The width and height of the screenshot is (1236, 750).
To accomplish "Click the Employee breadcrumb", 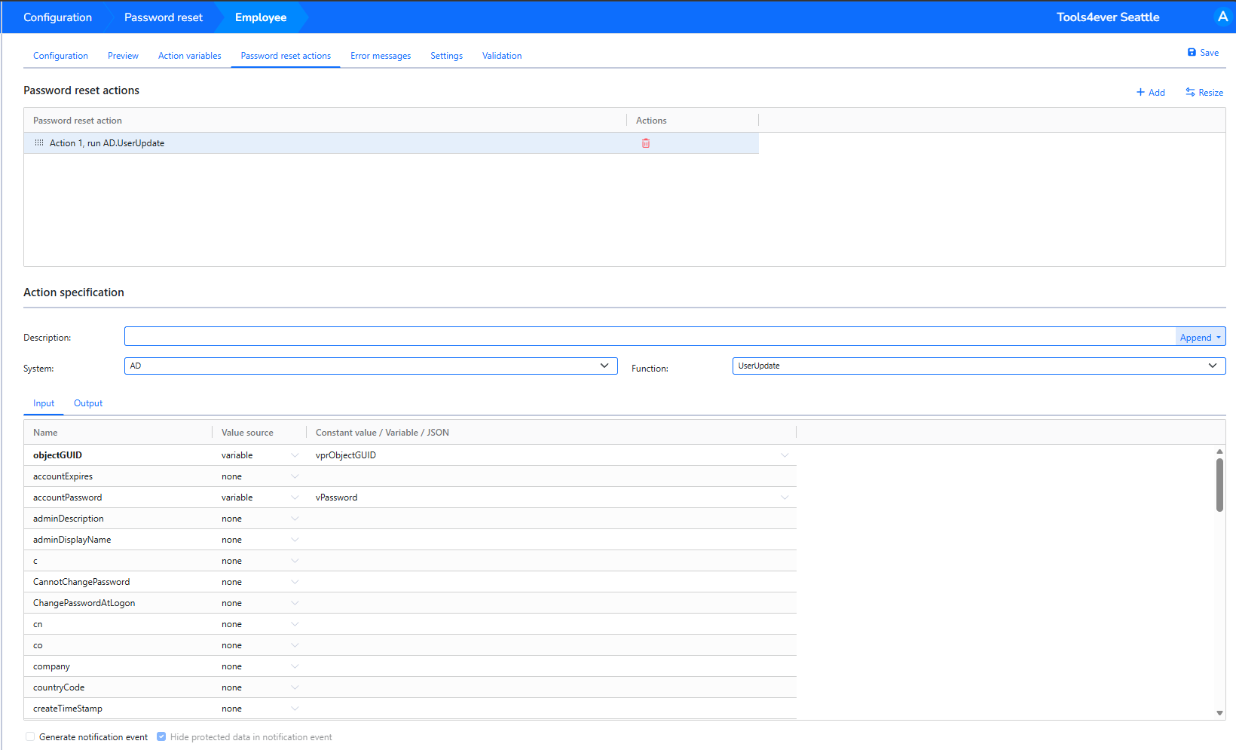I will pos(261,17).
